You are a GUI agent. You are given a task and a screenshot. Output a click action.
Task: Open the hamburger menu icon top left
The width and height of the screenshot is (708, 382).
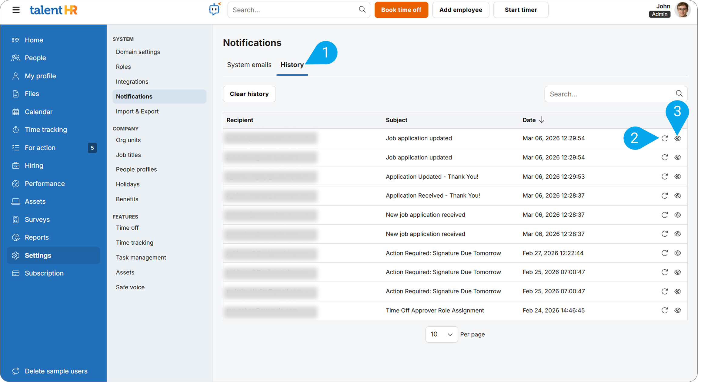[x=16, y=10]
